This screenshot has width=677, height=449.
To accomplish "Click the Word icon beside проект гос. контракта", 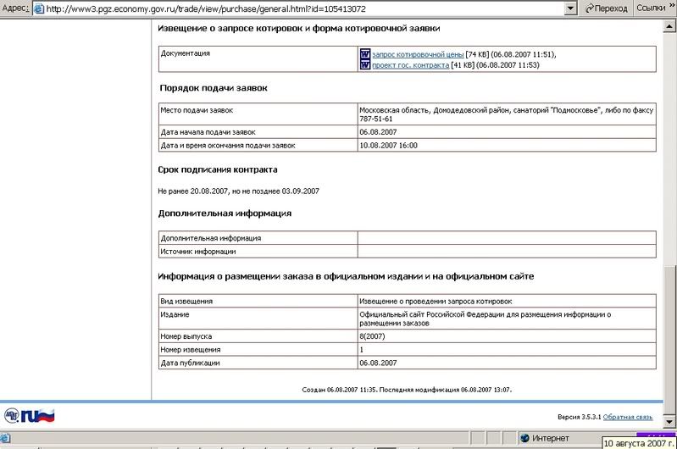I will click(x=365, y=65).
